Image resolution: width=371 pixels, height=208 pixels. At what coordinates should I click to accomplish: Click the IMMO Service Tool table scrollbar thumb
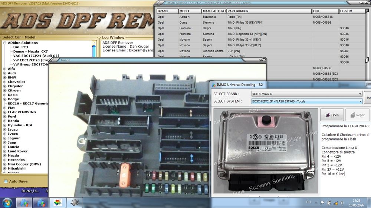[367, 60]
